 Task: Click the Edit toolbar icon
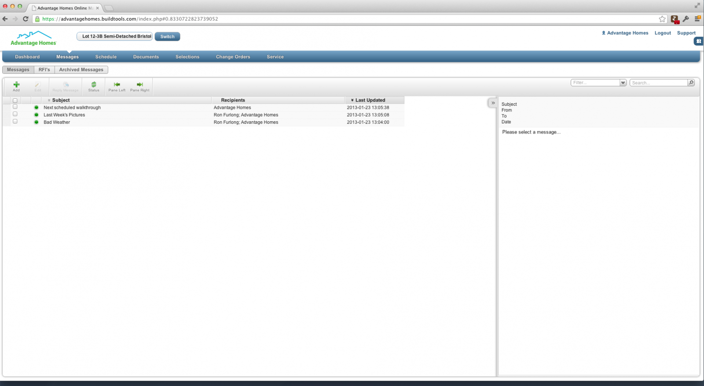pyautogui.click(x=38, y=86)
